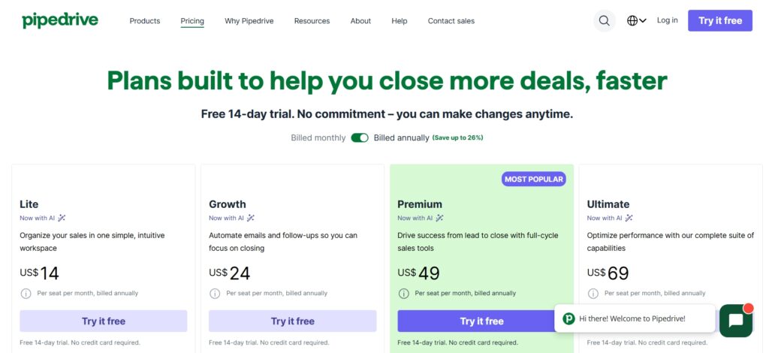Click the info icon under Premium price
The height and width of the screenshot is (353, 769).
[x=403, y=294]
